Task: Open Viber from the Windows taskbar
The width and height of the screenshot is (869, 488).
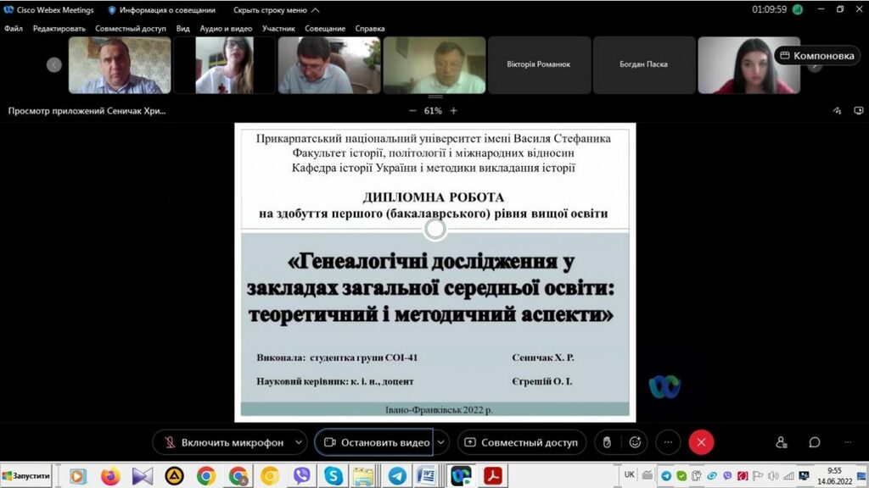Action: click(x=301, y=476)
